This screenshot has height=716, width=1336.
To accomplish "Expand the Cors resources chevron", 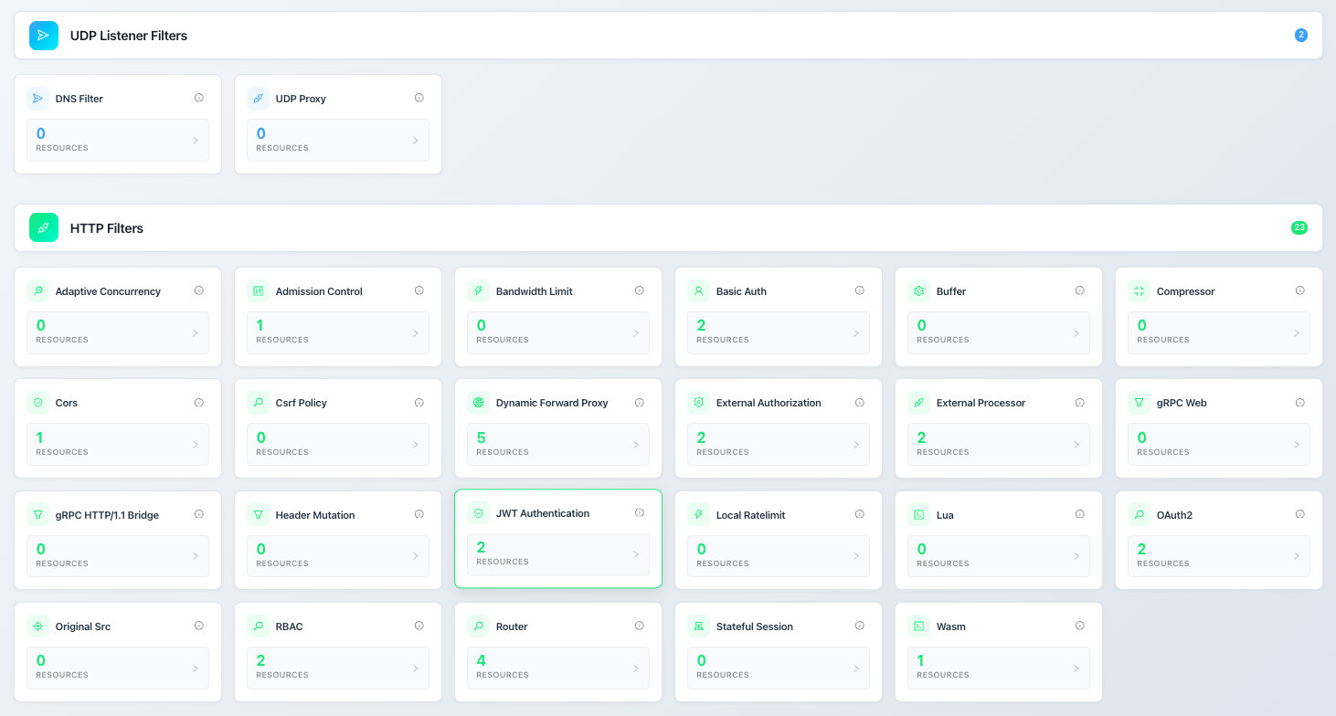I will pos(196,445).
